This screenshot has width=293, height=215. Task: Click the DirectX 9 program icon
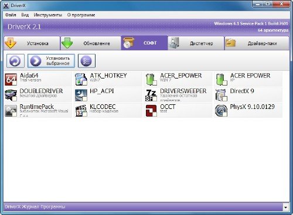(x=222, y=95)
